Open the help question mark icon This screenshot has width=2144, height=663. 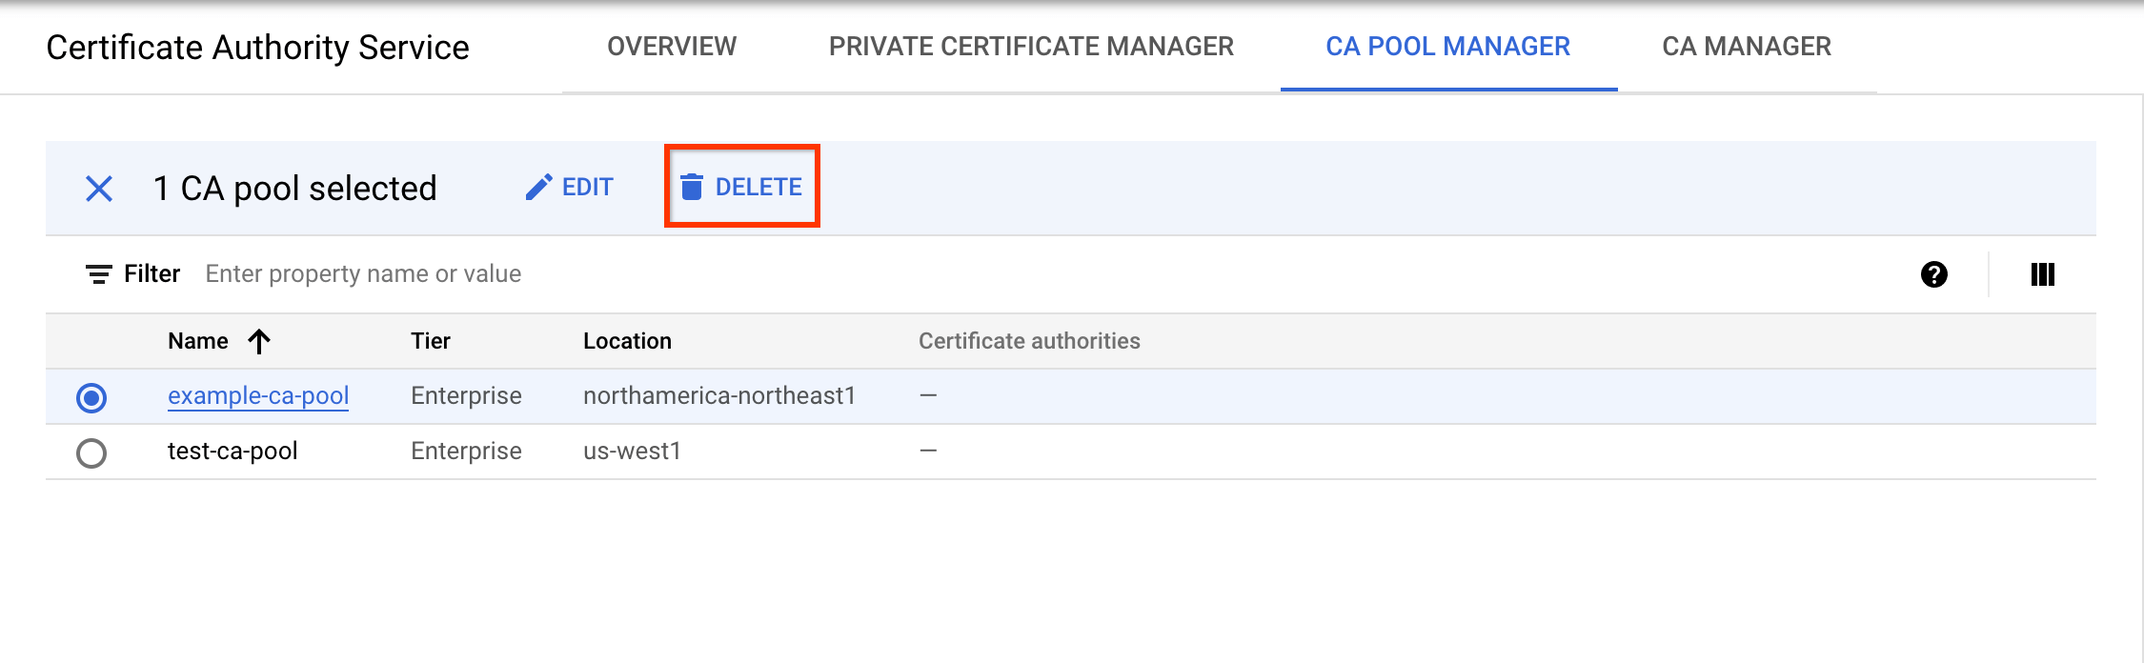click(x=1933, y=274)
